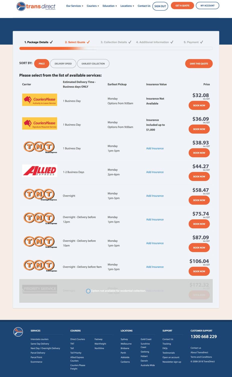The height and width of the screenshot is (377, 232).
Task: Expand the Our Services dropdown menu
Action: point(75,6)
